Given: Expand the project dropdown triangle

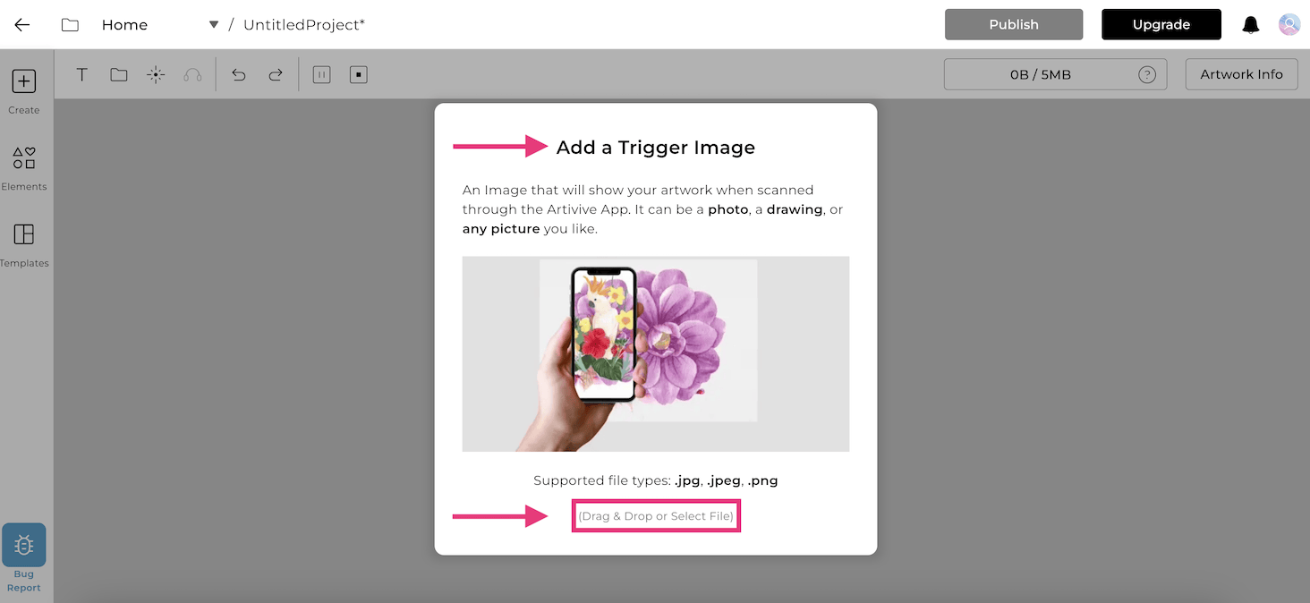Looking at the screenshot, I should pos(214,25).
